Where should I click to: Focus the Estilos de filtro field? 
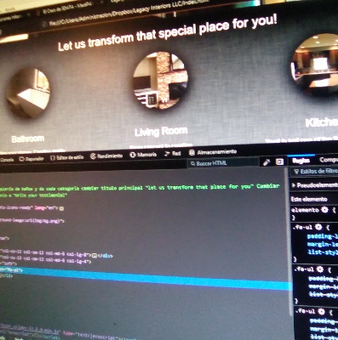[x=315, y=171]
